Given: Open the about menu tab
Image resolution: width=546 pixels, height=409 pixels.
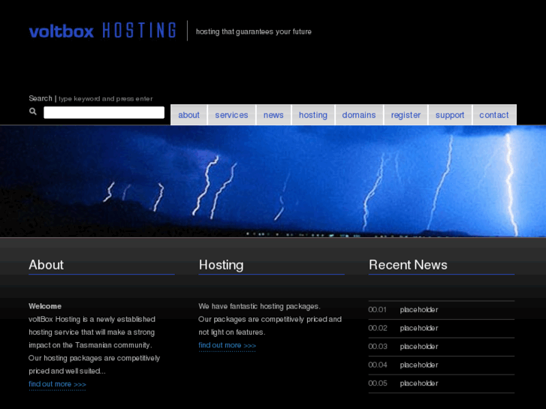Looking at the screenshot, I should point(189,115).
